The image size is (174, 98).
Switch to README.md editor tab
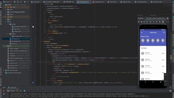pyautogui.click(x=69, y=2)
